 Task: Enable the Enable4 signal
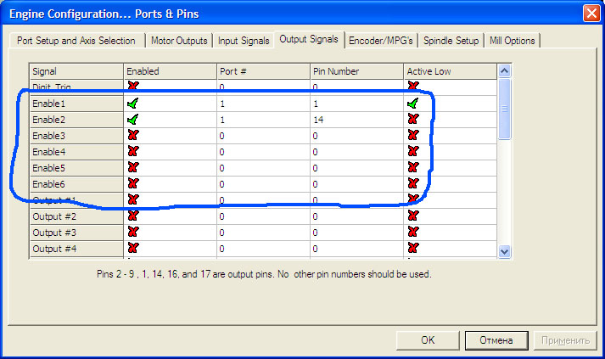133,152
